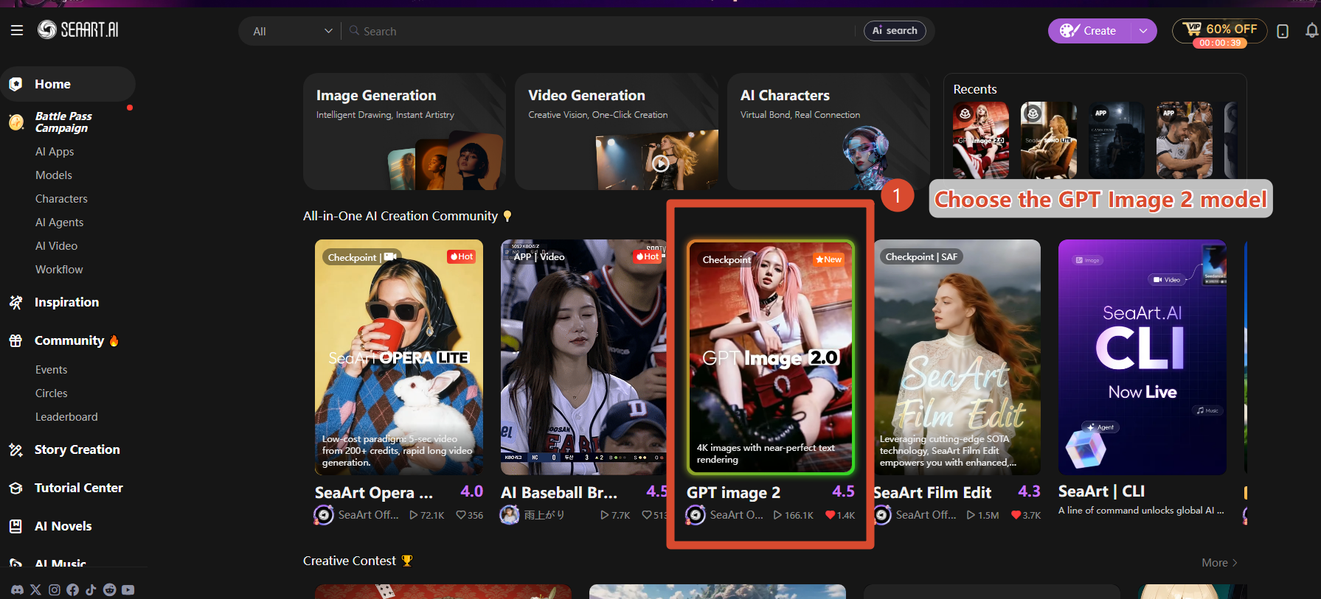Screen dimensions: 1321x599
Task: Open SeaArt's TikTok icon
Action: coord(91,589)
